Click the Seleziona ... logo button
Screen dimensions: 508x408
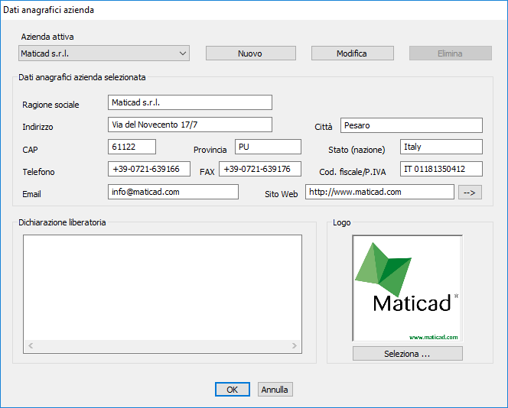click(x=408, y=354)
